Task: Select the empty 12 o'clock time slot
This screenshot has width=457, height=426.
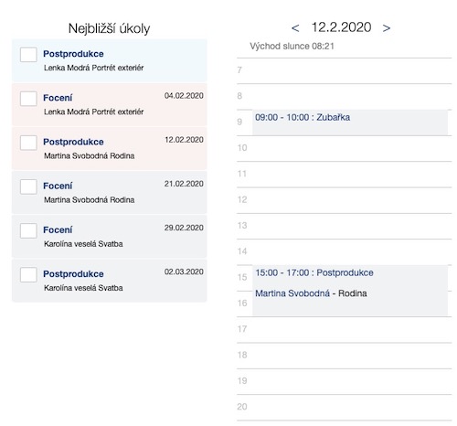Action: pos(345,200)
